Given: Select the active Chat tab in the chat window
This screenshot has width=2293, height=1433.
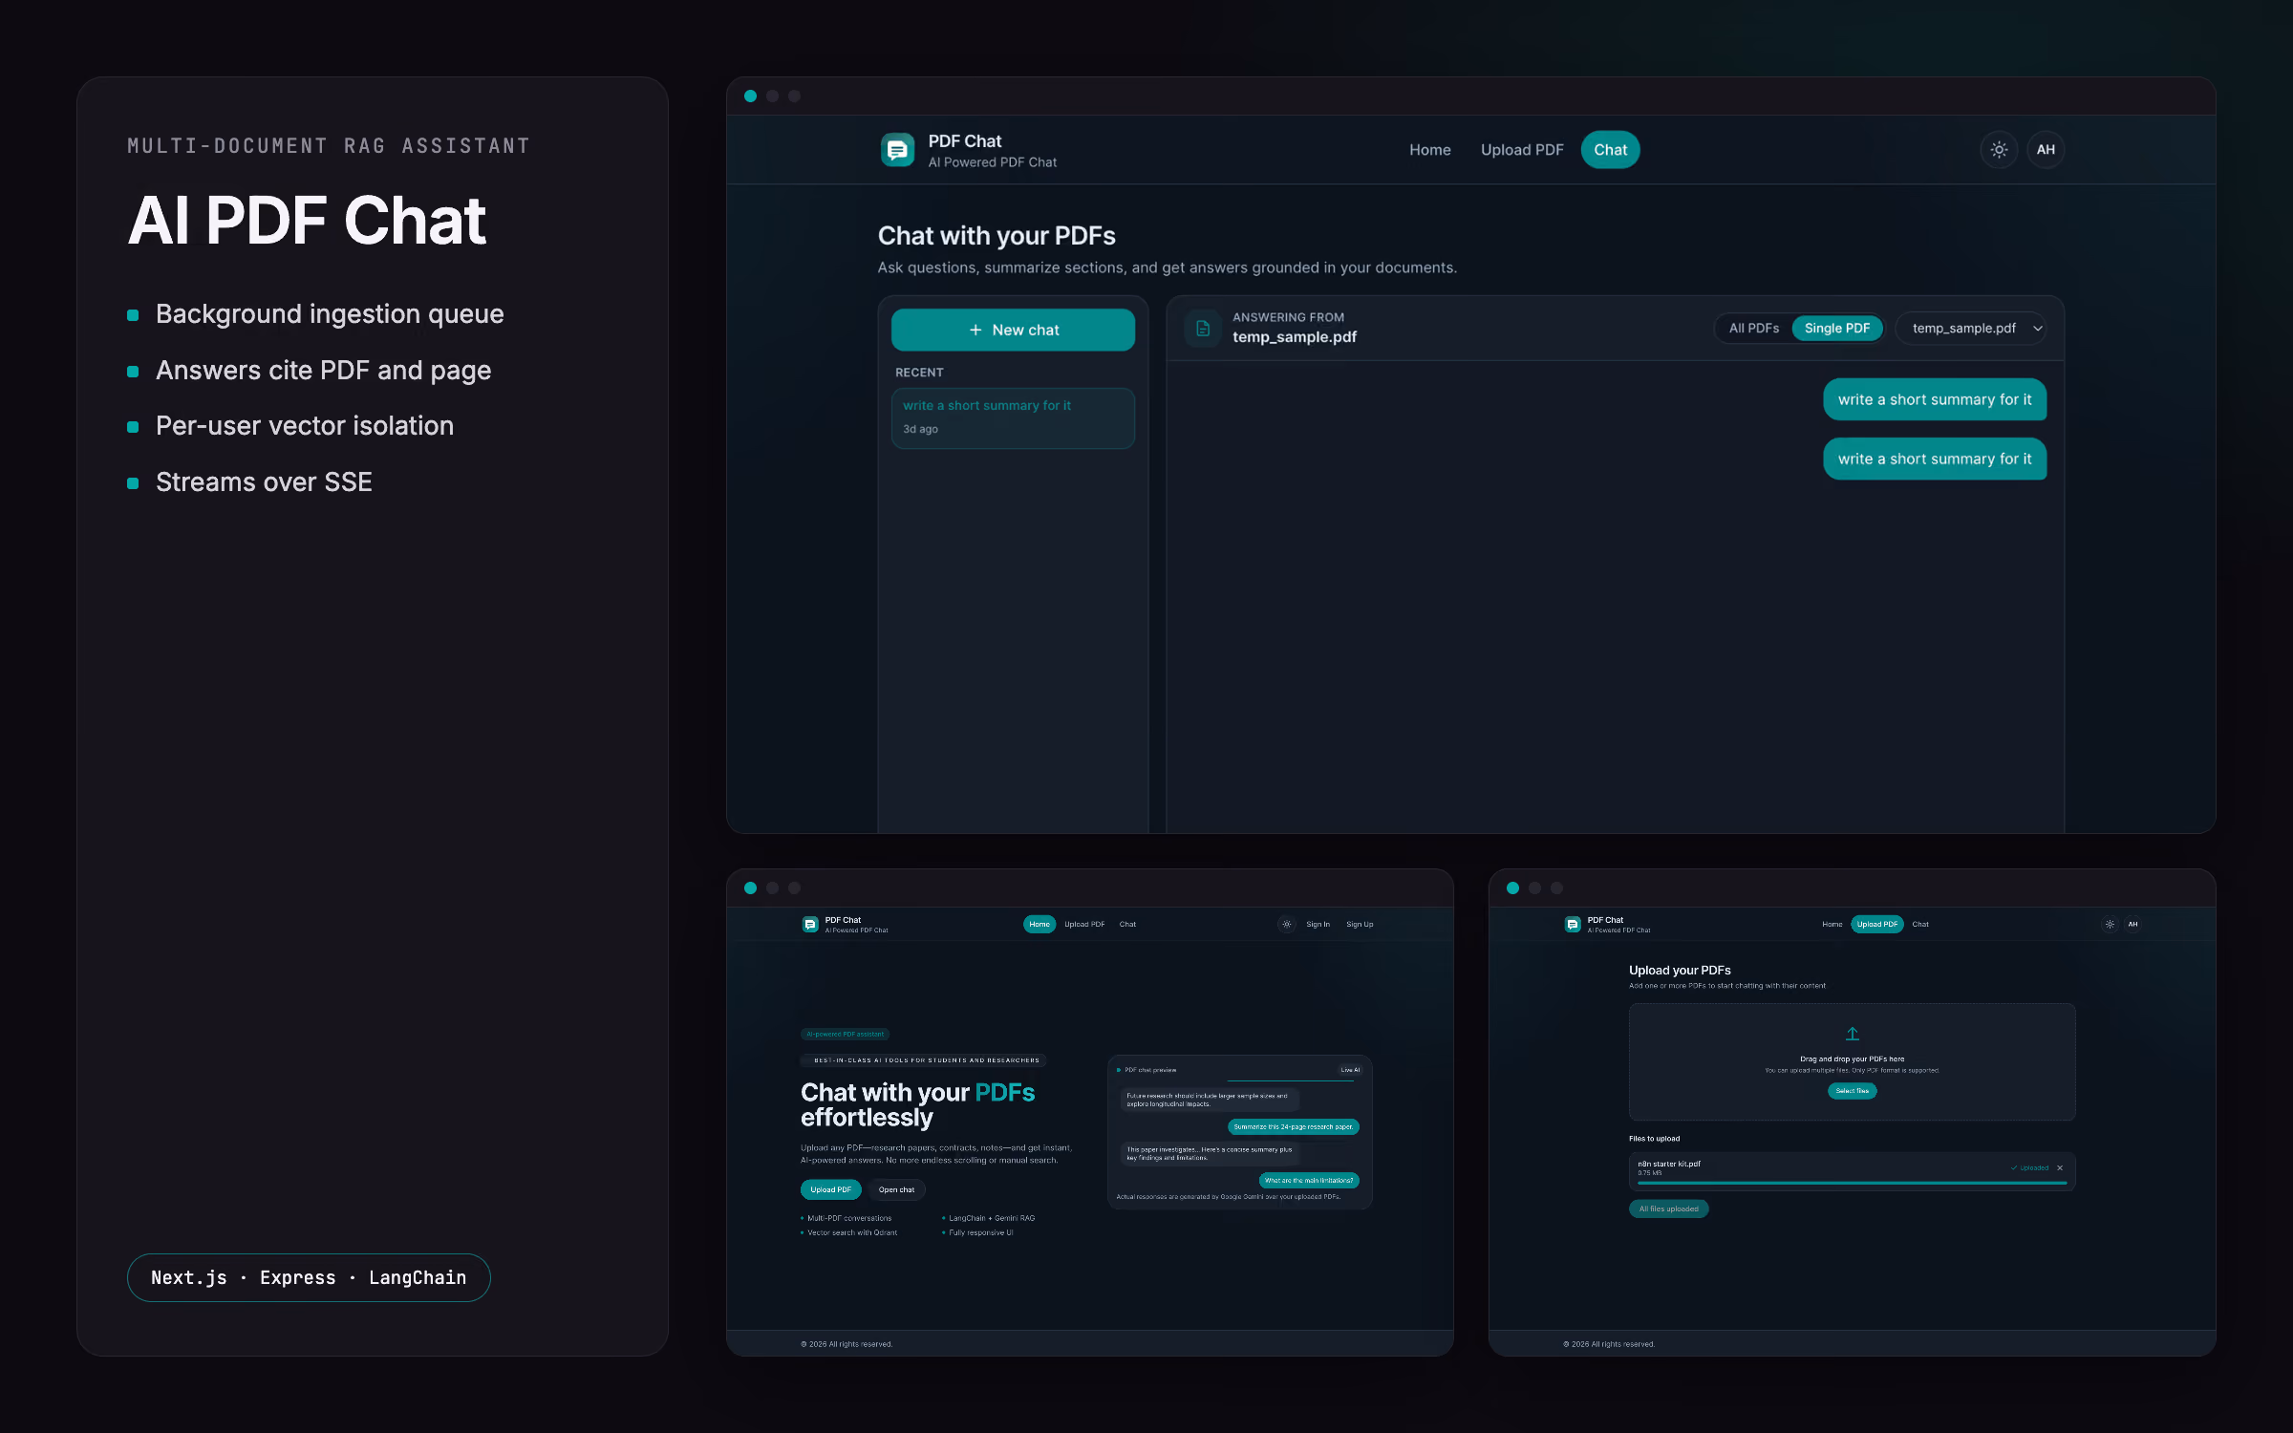Looking at the screenshot, I should tap(1610, 150).
